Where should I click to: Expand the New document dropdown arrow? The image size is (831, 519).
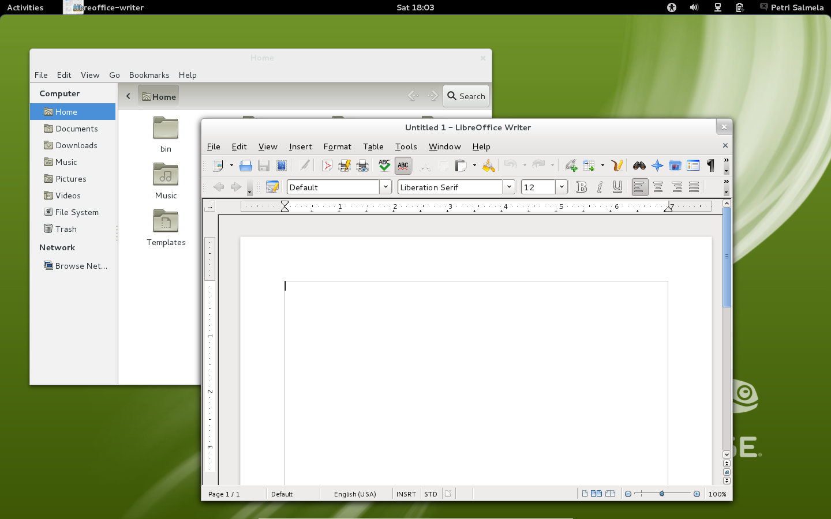[231, 166]
